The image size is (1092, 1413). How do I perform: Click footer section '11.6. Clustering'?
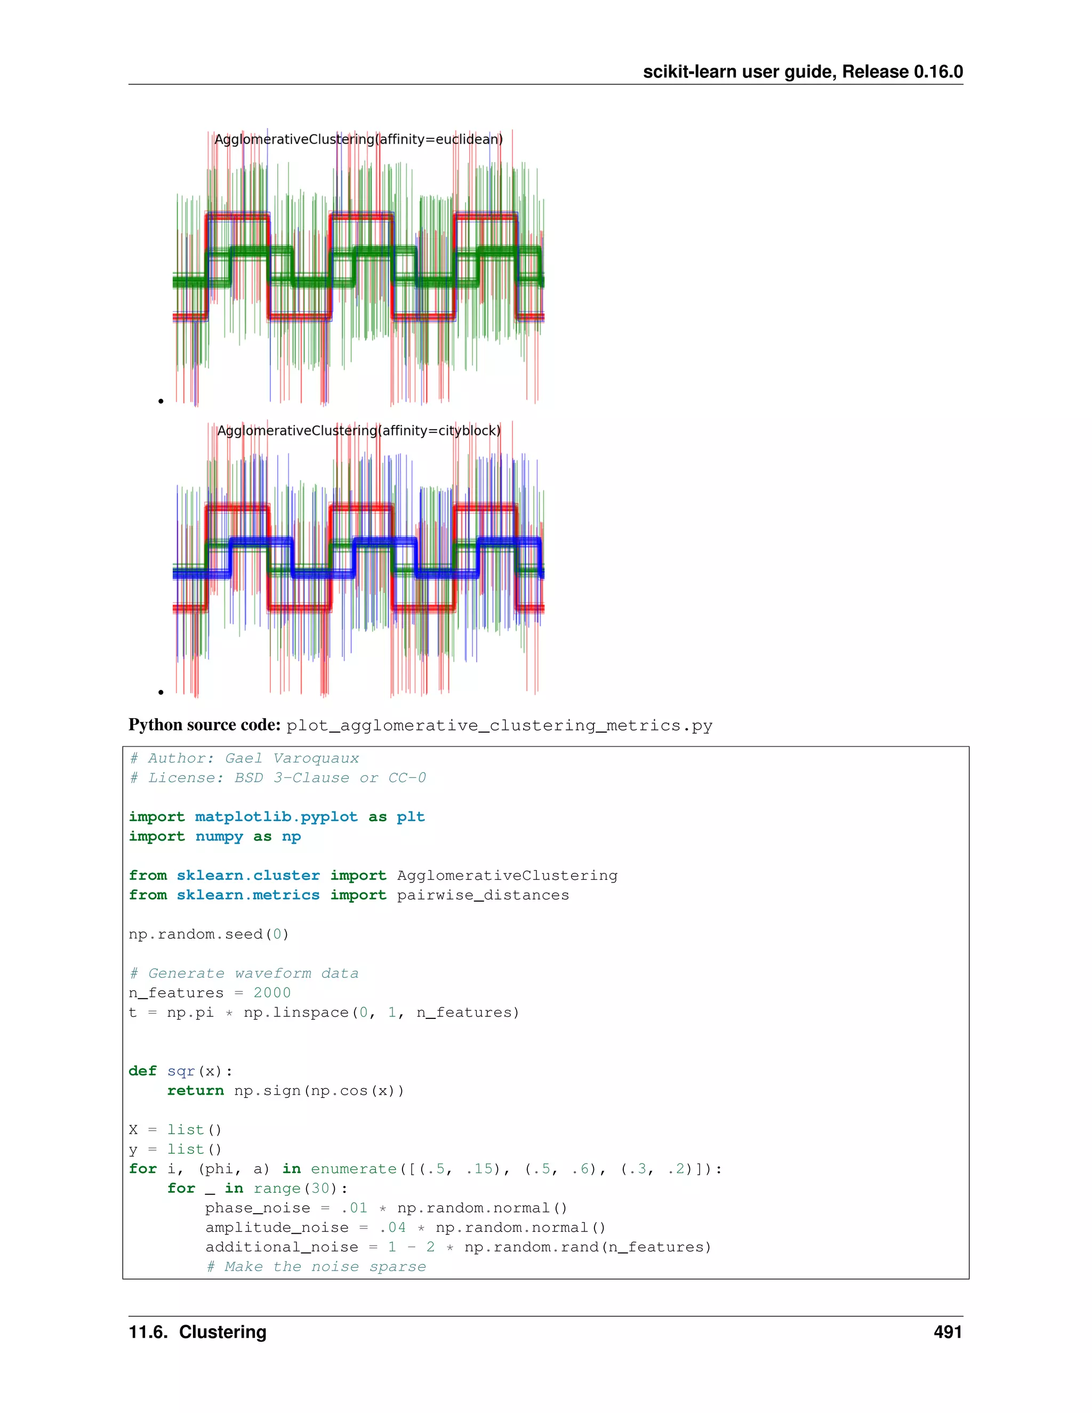click(198, 1332)
